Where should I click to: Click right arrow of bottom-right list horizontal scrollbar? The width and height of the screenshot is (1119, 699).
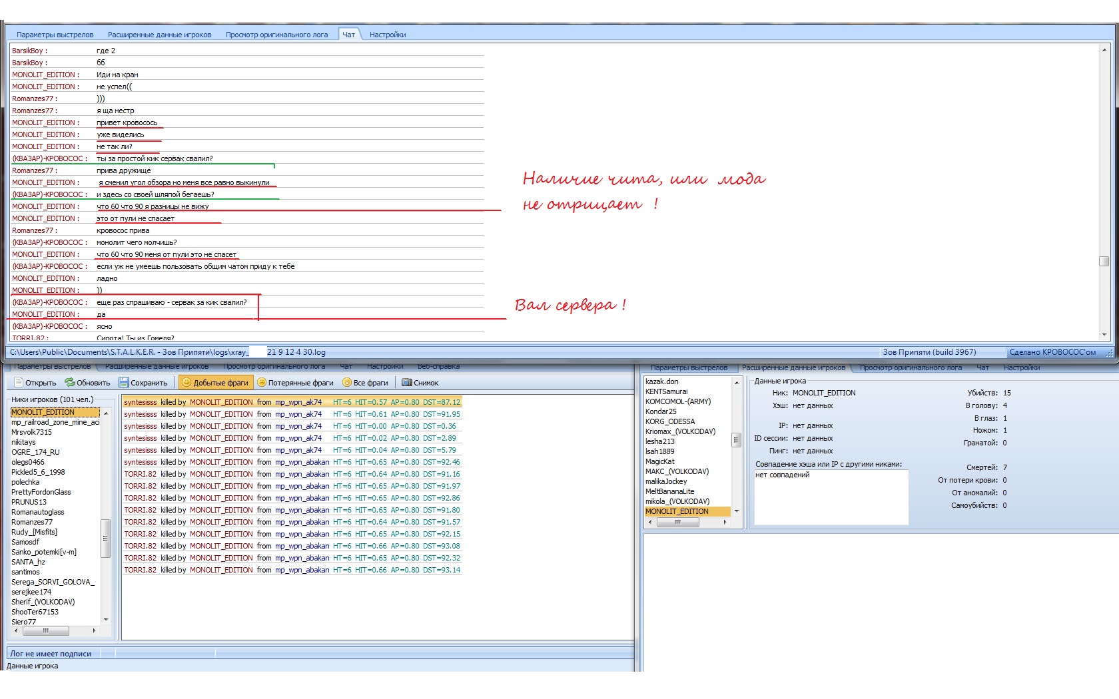click(x=725, y=523)
